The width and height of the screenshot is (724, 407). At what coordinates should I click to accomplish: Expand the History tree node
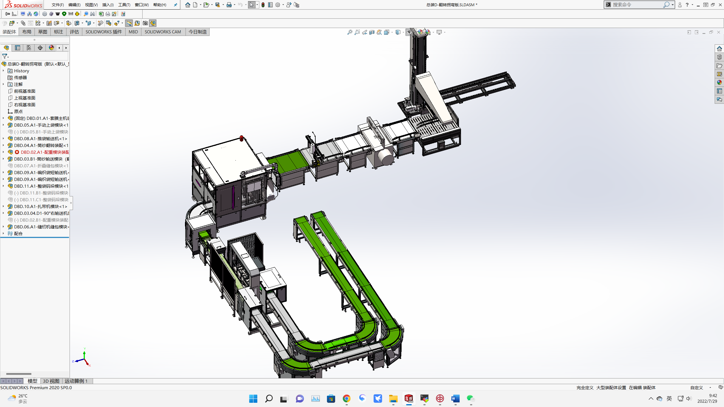tap(3, 71)
